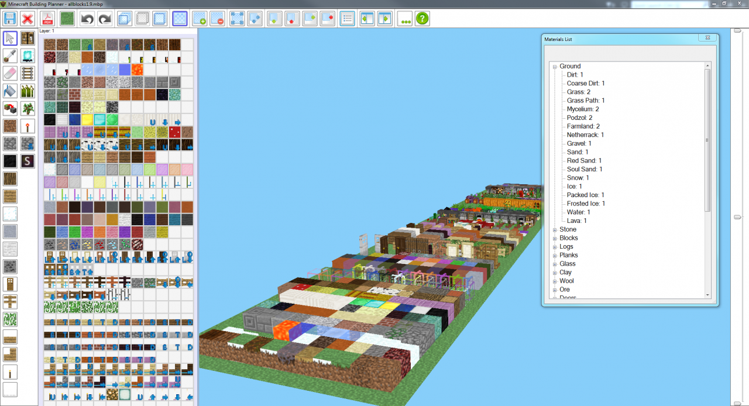Export the plan to PDF
749x406 pixels.
[48, 19]
